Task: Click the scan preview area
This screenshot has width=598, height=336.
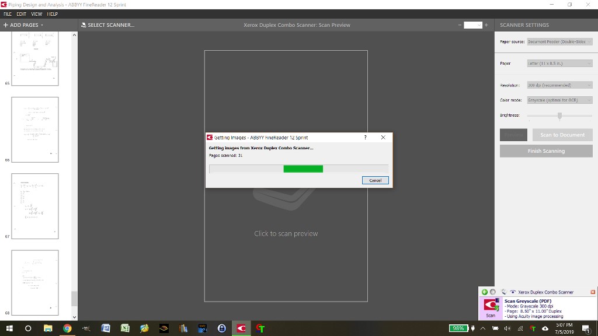Action: 286,176
